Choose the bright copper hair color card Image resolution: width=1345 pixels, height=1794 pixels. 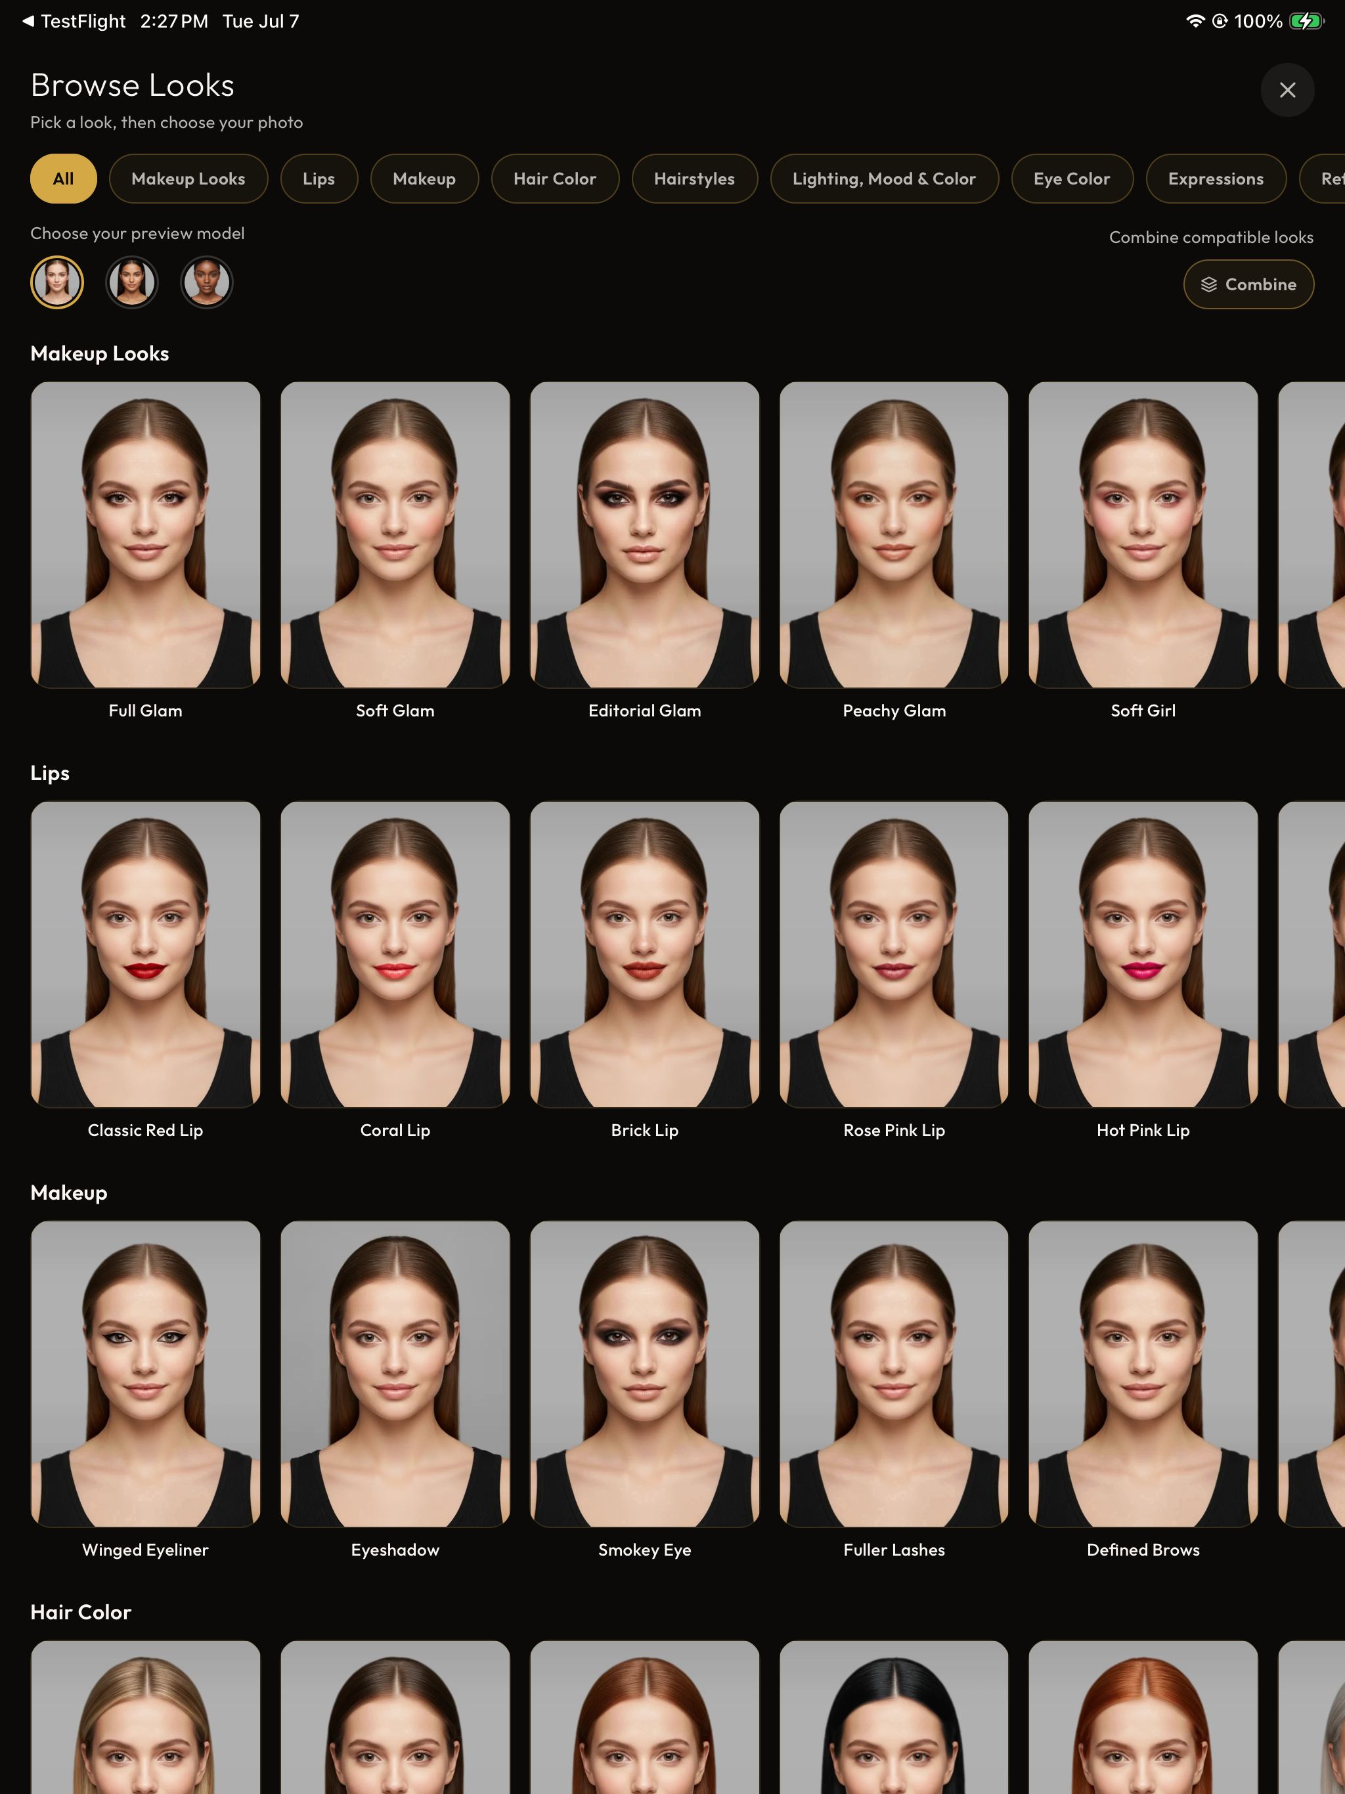(x=1143, y=1717)
